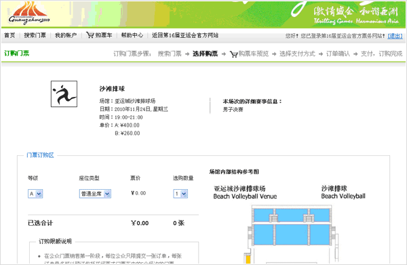The width and height of the screenshot is (407, 265).
Task: Open the 选购数量 quantity dropdown
Action: point(180,194)
